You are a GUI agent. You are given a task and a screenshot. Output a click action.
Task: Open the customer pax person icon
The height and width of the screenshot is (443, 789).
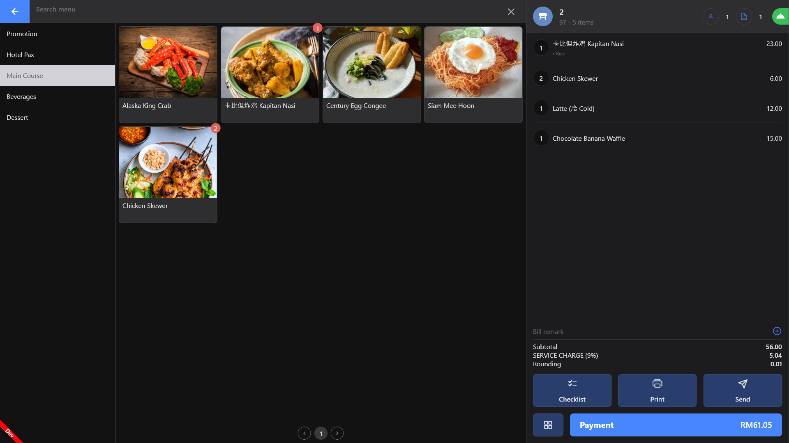711,17
